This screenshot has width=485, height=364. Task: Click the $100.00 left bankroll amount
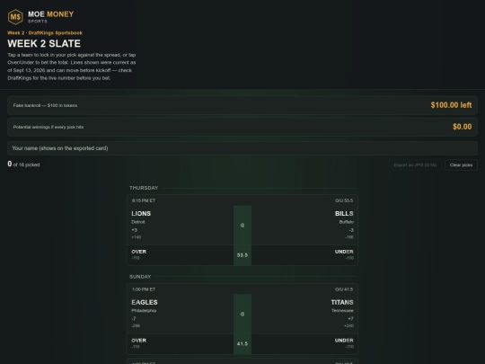click(x=451, y=105)
